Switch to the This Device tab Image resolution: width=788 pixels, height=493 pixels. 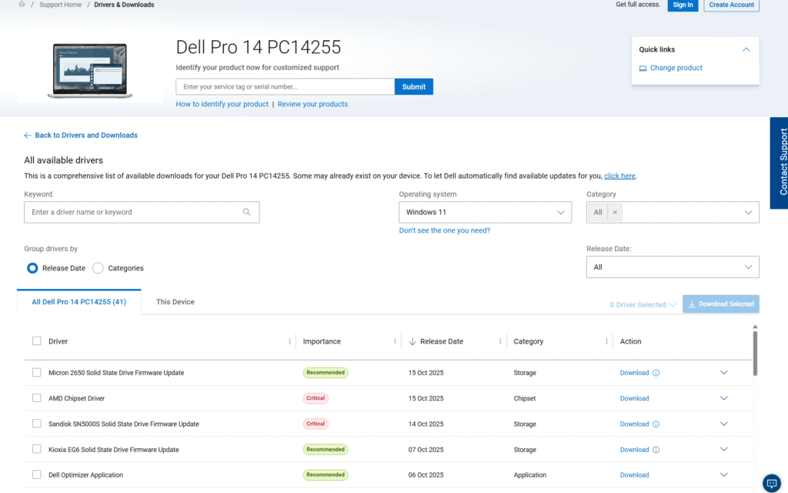pos(175,302)
